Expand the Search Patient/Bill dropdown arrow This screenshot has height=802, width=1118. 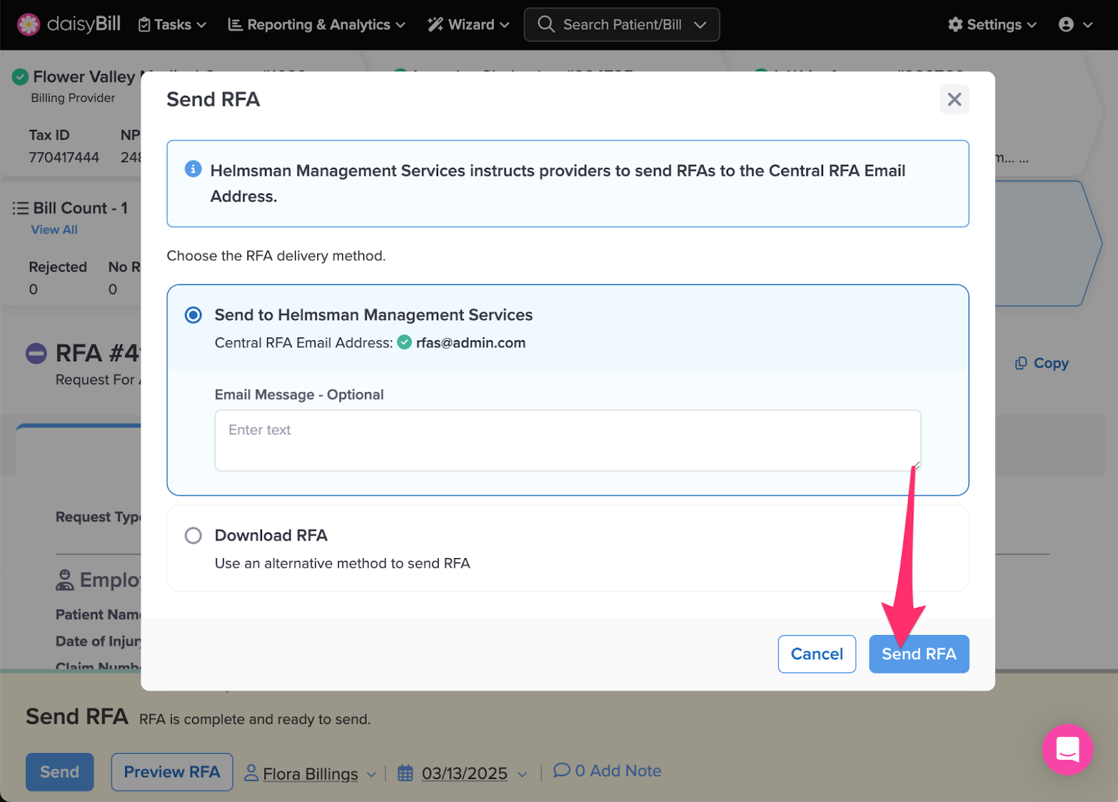tap(700, 25)
